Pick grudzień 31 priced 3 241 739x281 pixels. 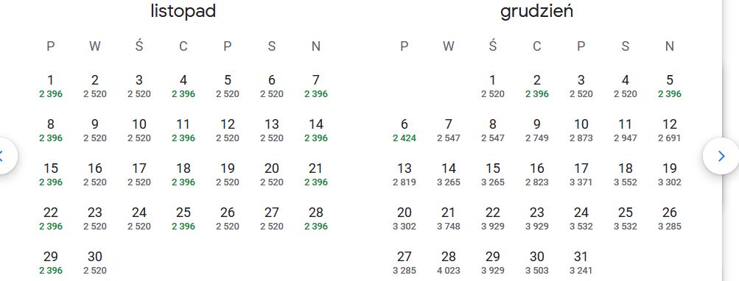click(581, 263)
